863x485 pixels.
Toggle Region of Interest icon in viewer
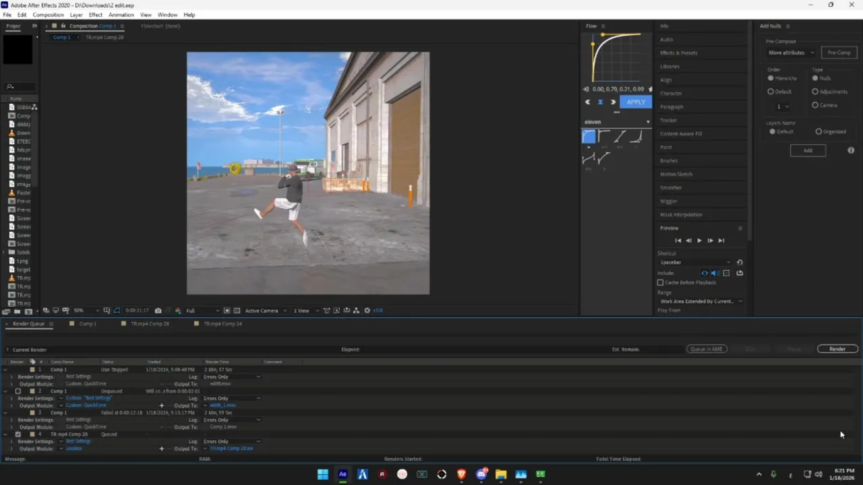pos(227,311)
